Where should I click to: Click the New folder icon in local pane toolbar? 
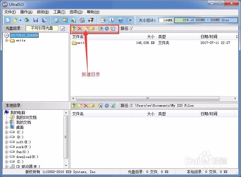tap(80, 106)
